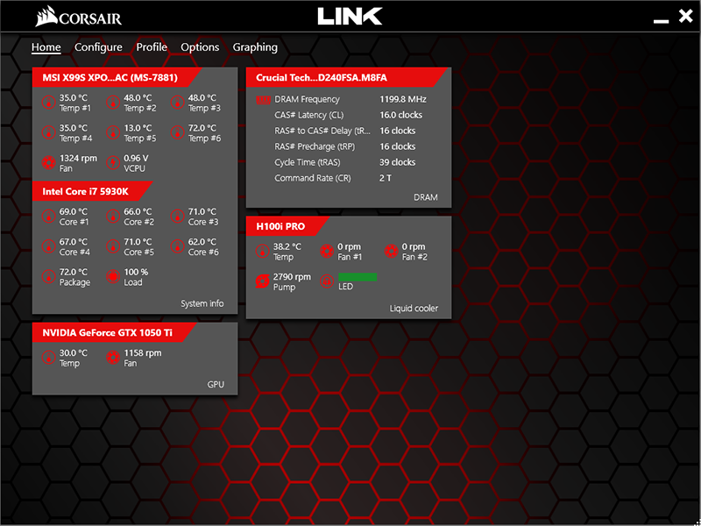Click the GTX 1050 Ti Fan icon
701x526 pixels.
point(113,358)
